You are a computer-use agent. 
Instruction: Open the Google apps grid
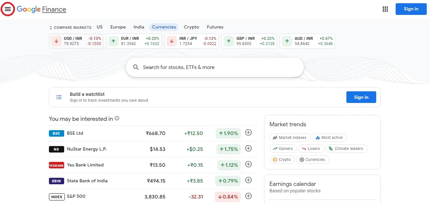385,9
